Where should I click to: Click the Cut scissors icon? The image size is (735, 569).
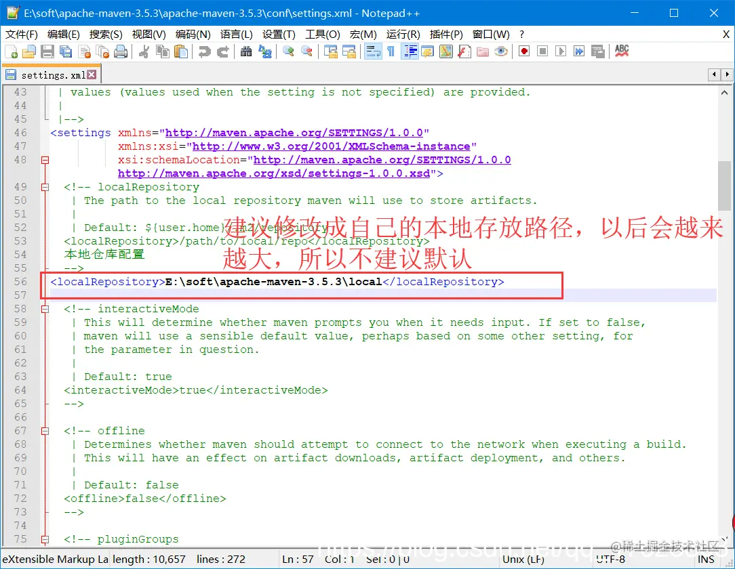pos(144,51)
